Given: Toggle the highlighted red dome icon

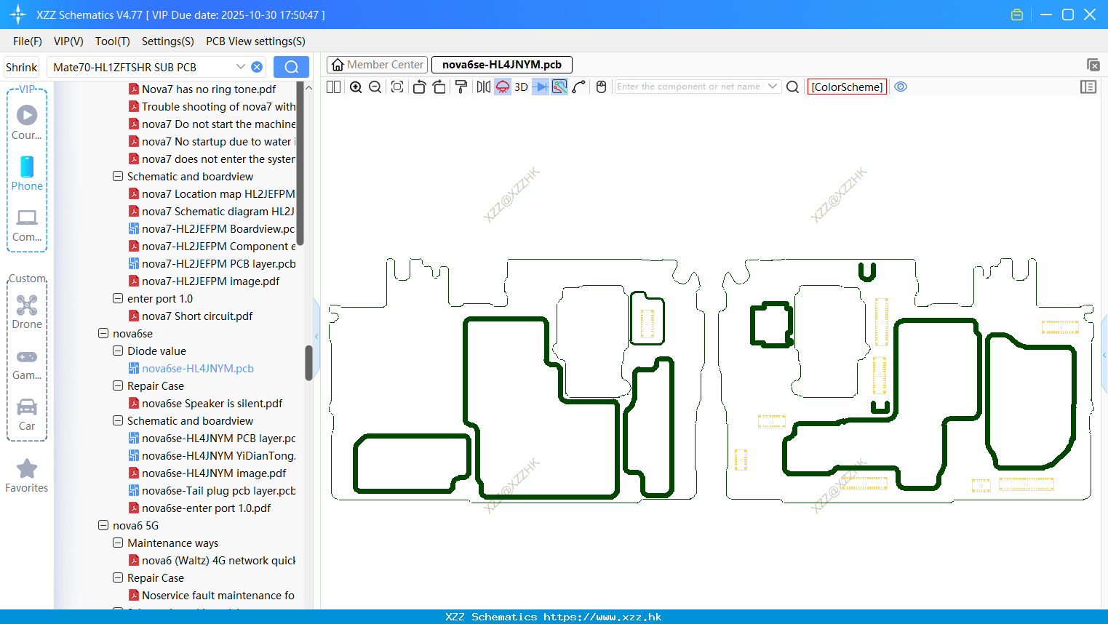Looking at the screenshot, I should click(503, 87).
